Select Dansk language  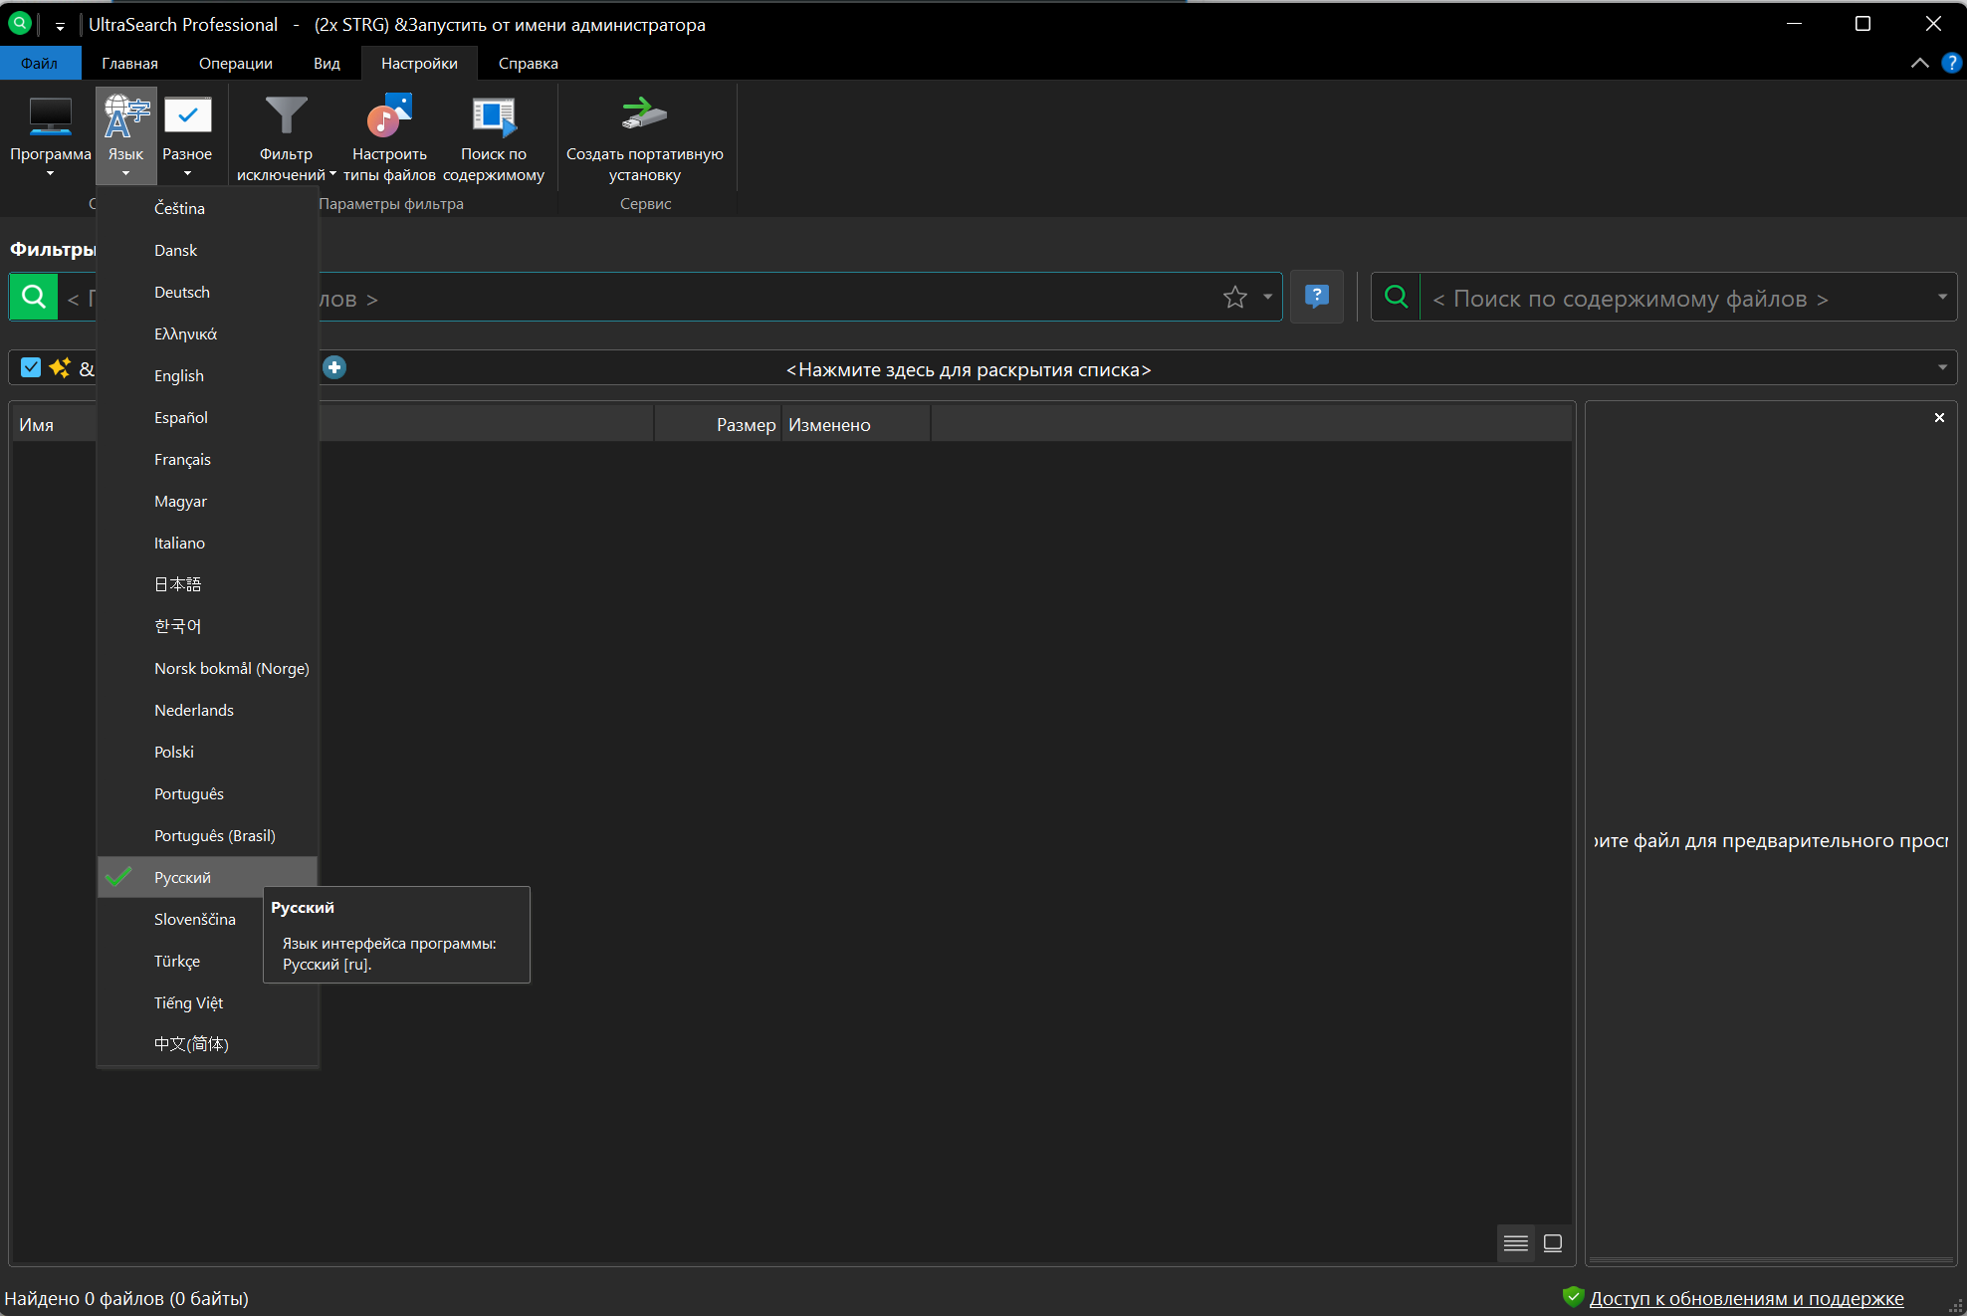click(x=207, y=250)
